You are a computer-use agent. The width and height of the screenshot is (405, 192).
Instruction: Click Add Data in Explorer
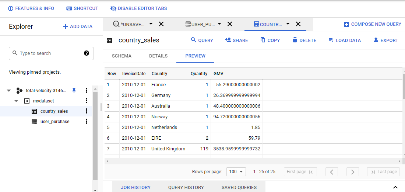click(78, 27)
